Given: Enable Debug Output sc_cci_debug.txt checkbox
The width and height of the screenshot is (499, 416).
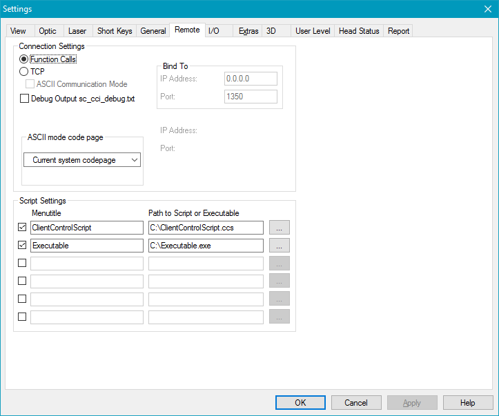Looking at the screenshot, I should (25, 99).
